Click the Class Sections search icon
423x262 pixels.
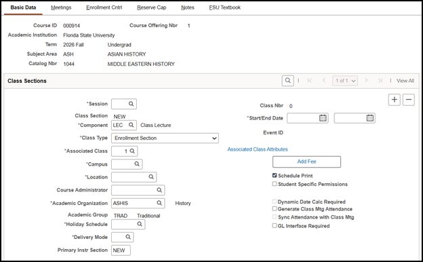point(288,81)
